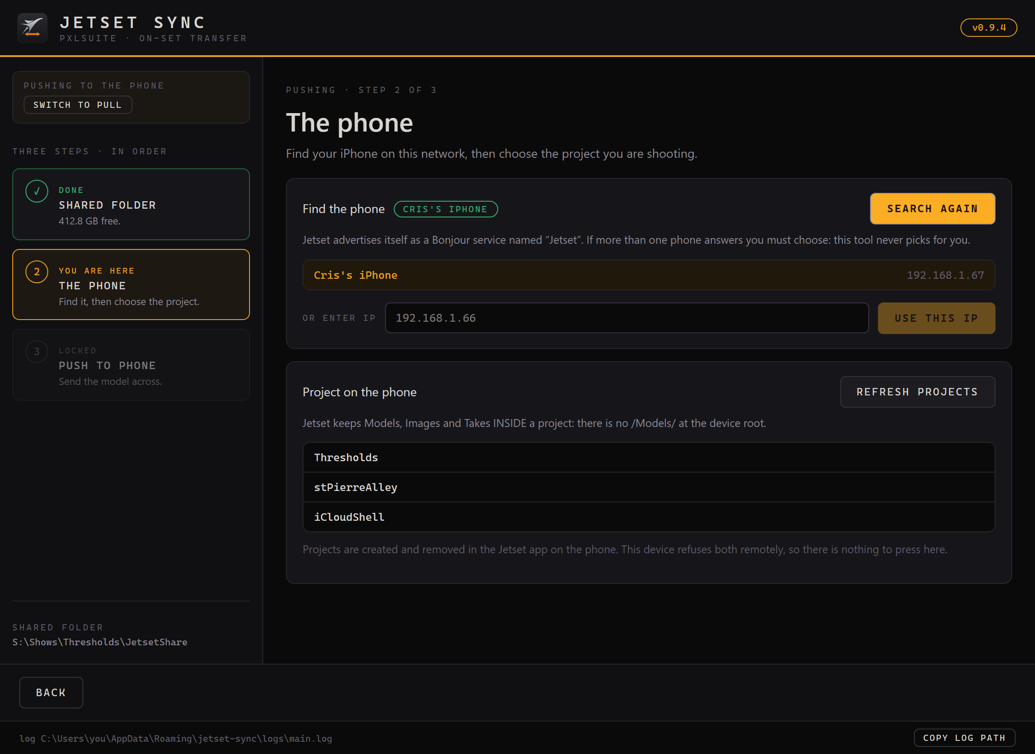The image size is (1035, 754).
Task: Click Use This IP button
Action: coord(936,318)
